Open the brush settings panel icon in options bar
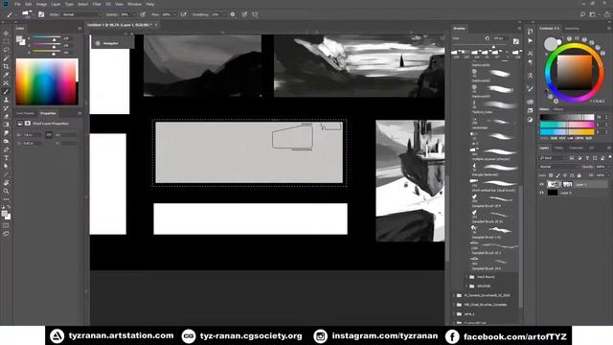 coord(41,14)
